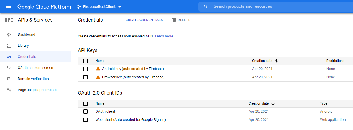Click the Domain verification icon

[9, 79]
